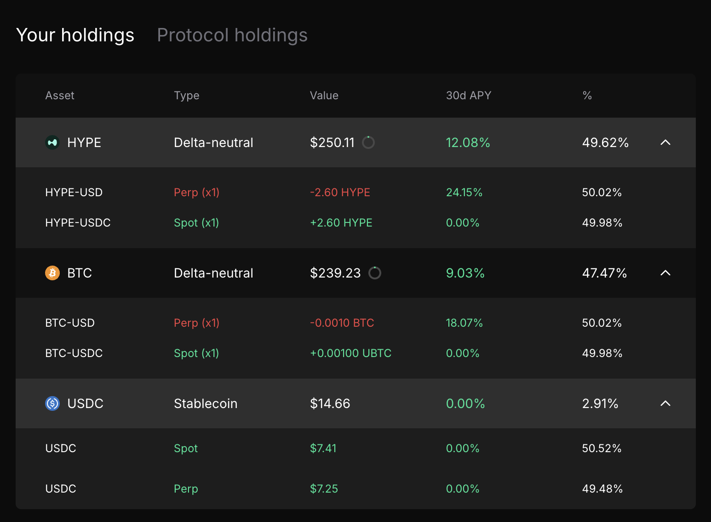This screenshot has width=711, height=522.
Task: Click Perp (x1) in HYPE-USD row
Action: 197,193
